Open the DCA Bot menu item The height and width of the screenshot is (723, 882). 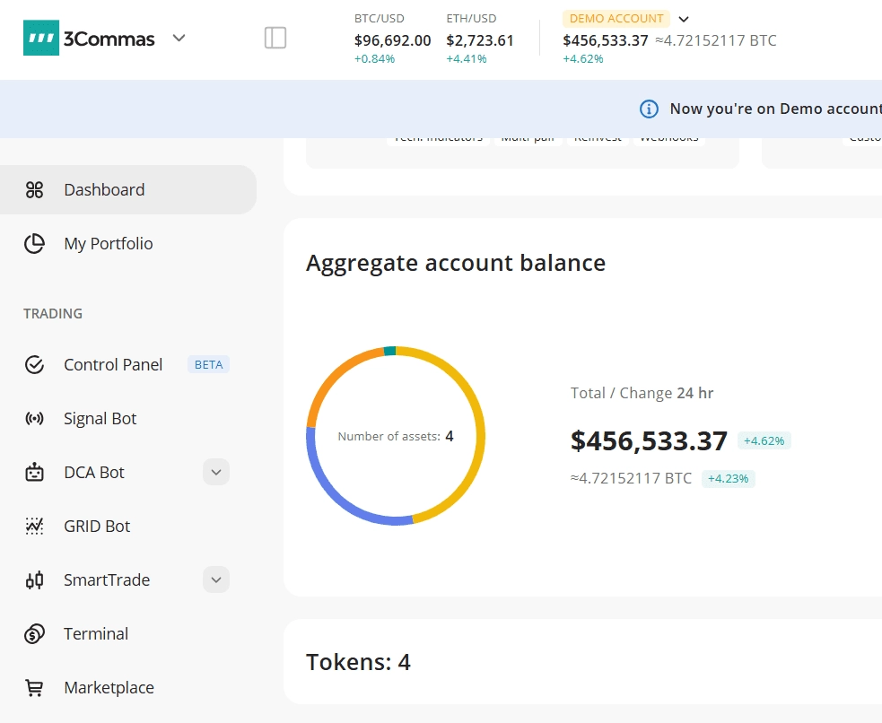point(94,472)
